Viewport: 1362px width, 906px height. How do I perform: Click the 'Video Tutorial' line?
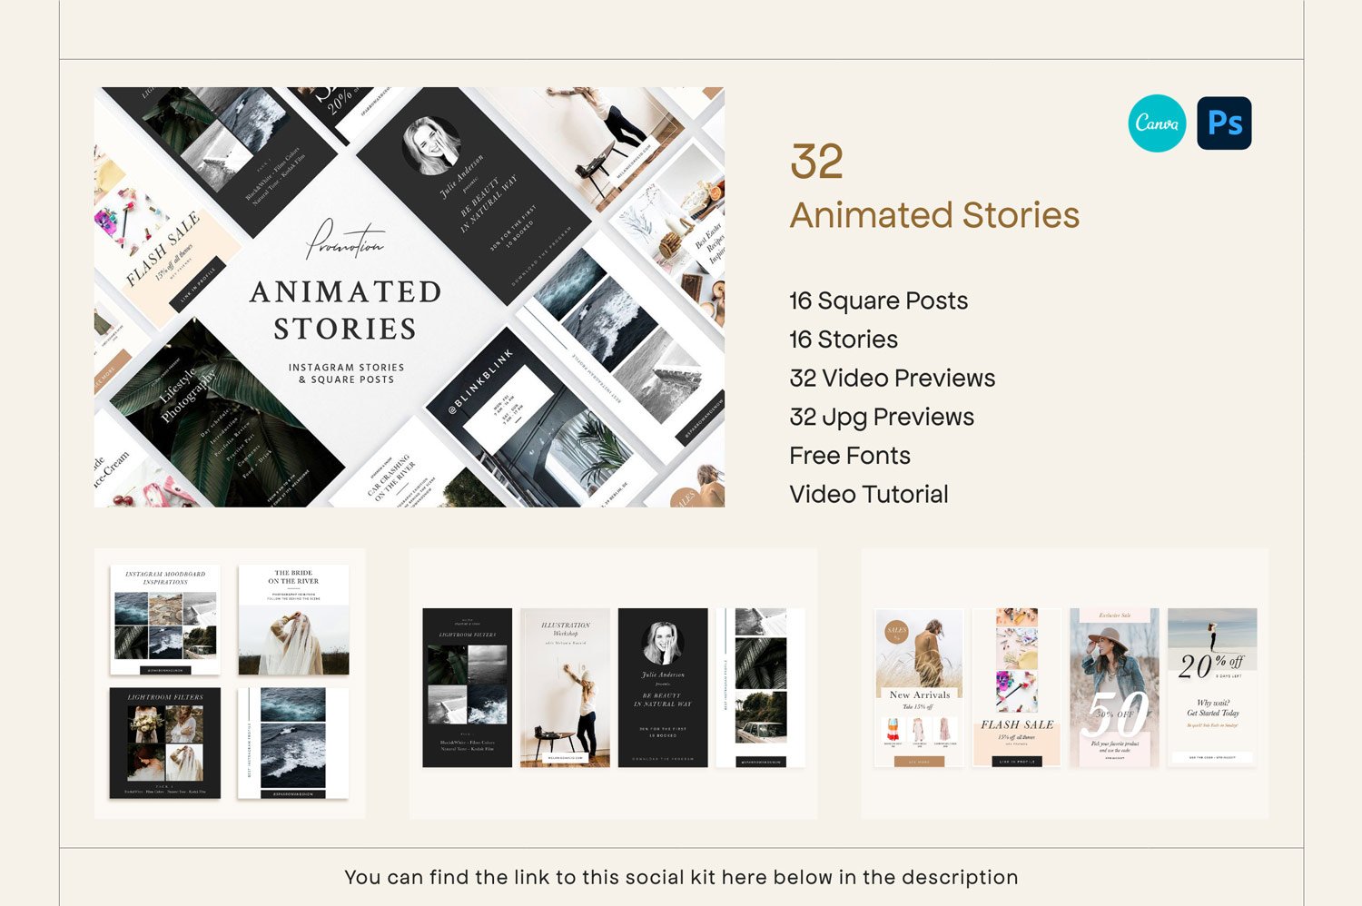point(869,494)
